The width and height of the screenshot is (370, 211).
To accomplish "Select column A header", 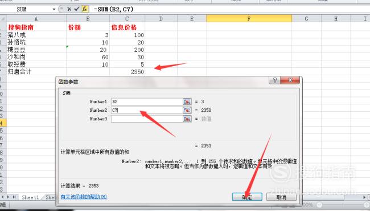I will [x=36, y=19].
